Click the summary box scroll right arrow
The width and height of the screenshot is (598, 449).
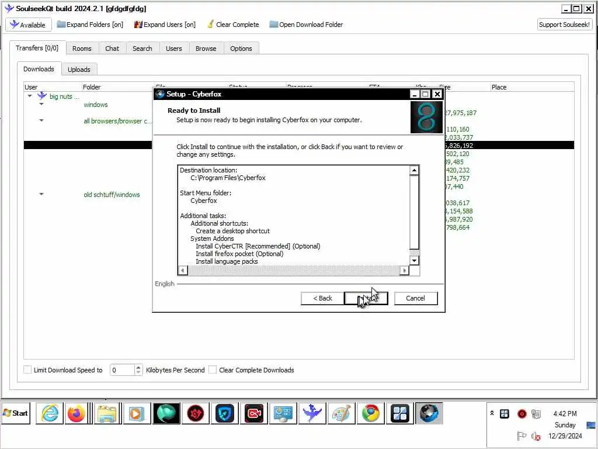(x=404, y=270)
